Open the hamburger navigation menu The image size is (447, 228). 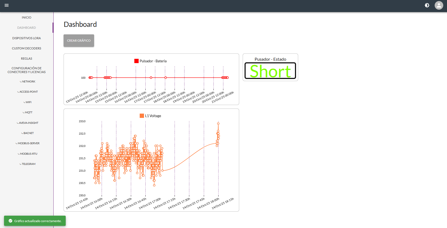click(x=7, y=5)
